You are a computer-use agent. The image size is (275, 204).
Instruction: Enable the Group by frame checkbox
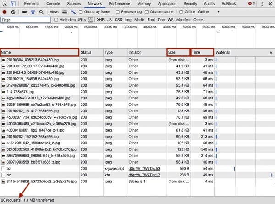[x=81, y=12]
